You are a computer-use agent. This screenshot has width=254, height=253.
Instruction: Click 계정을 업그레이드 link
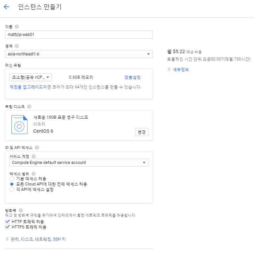point(26,87)
